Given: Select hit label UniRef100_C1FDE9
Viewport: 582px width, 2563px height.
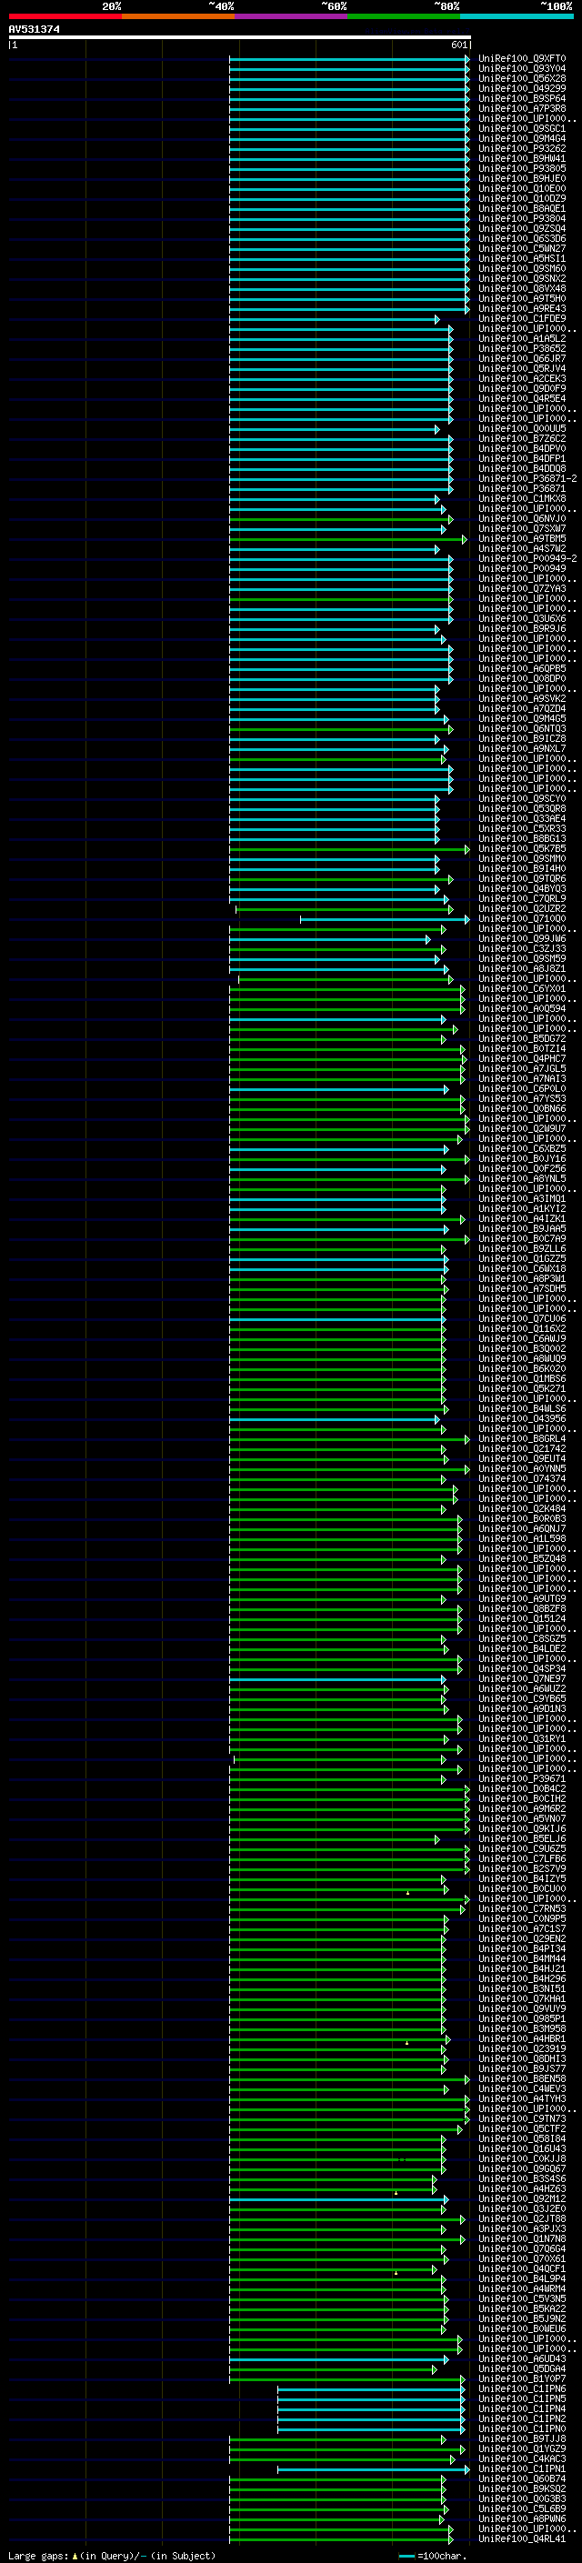Looking at the screenshot, I should click(521, 318).
